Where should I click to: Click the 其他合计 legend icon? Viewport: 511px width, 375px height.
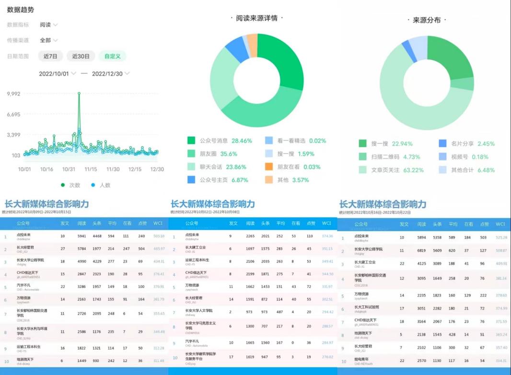[443, 170]
